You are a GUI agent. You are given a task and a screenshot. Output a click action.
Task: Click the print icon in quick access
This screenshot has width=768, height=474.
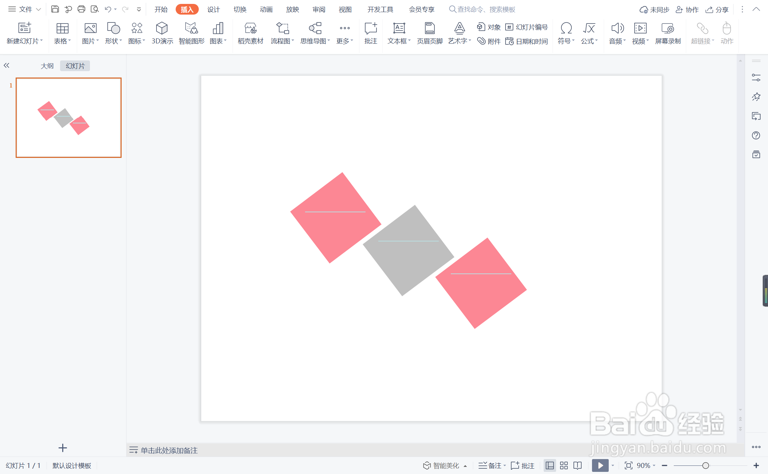tap(81, 9)
